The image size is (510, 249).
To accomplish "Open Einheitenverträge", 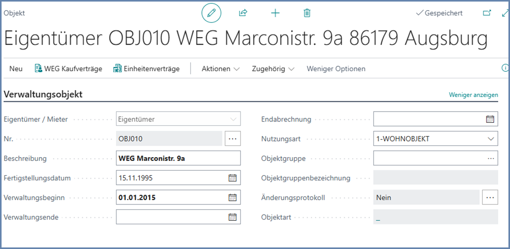I will click(146, 69).
